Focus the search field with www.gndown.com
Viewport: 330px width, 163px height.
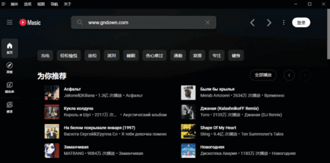coord(144,22)
